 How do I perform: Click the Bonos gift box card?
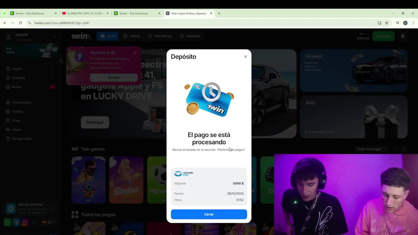354,117
